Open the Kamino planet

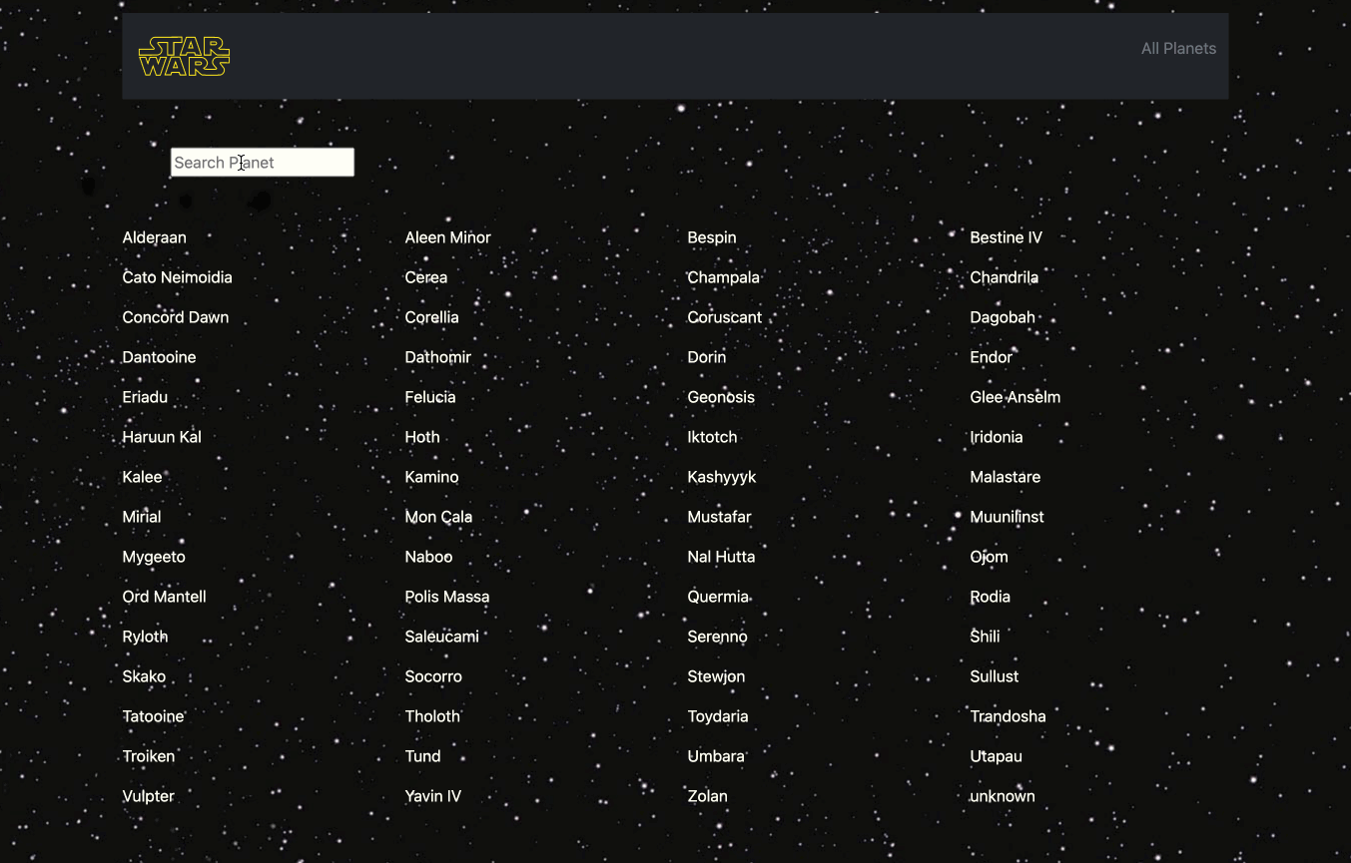pos(431,477)
